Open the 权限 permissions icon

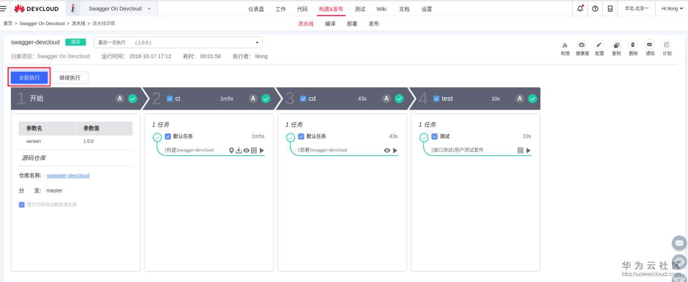point(565,45)
